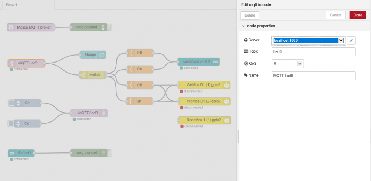Click the Name input field

click(x=313, y=76)
